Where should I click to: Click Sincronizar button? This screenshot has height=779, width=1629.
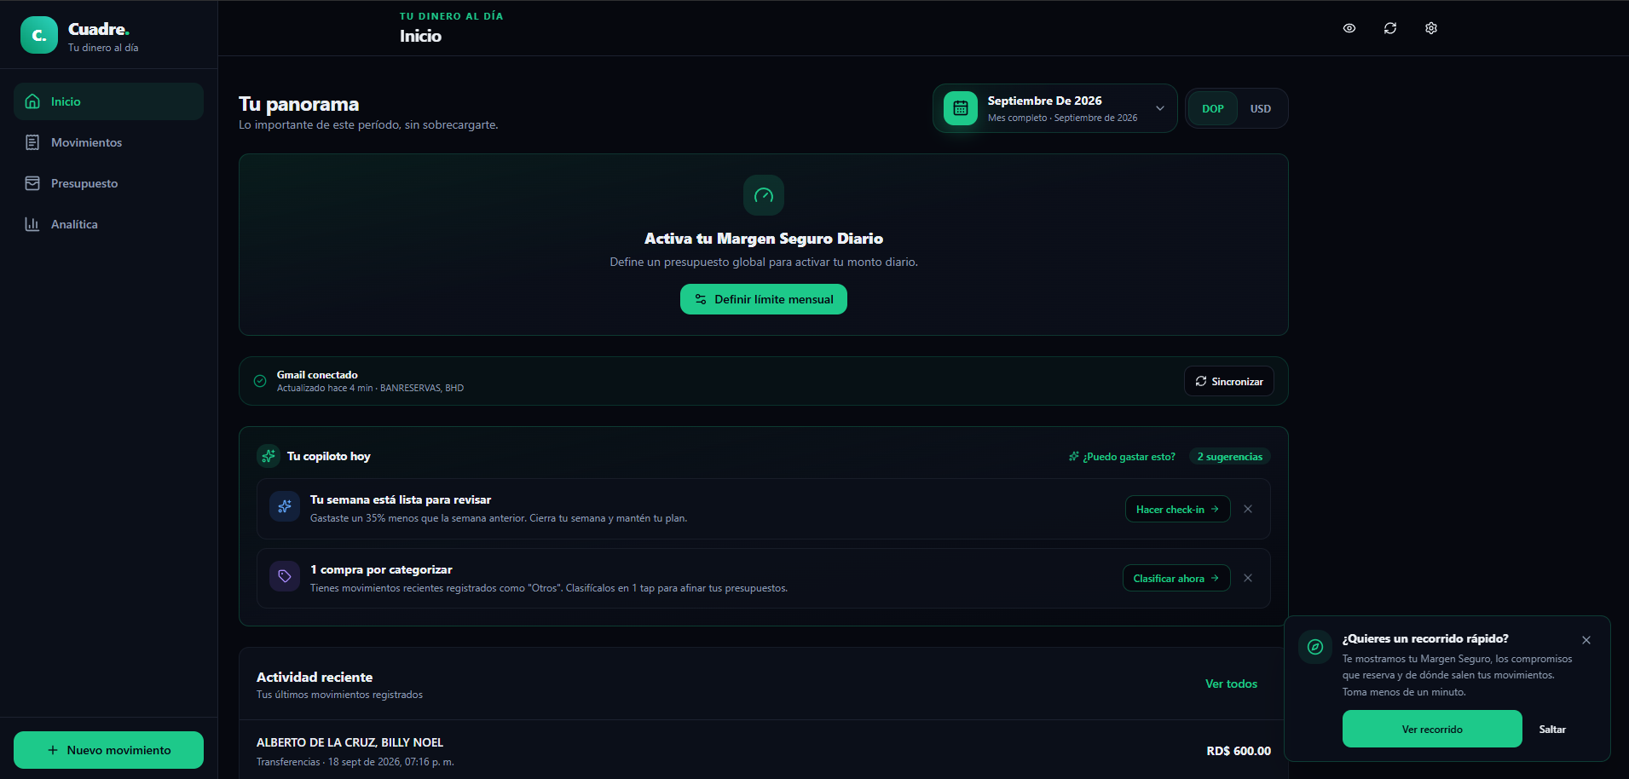click(1229, 381)
